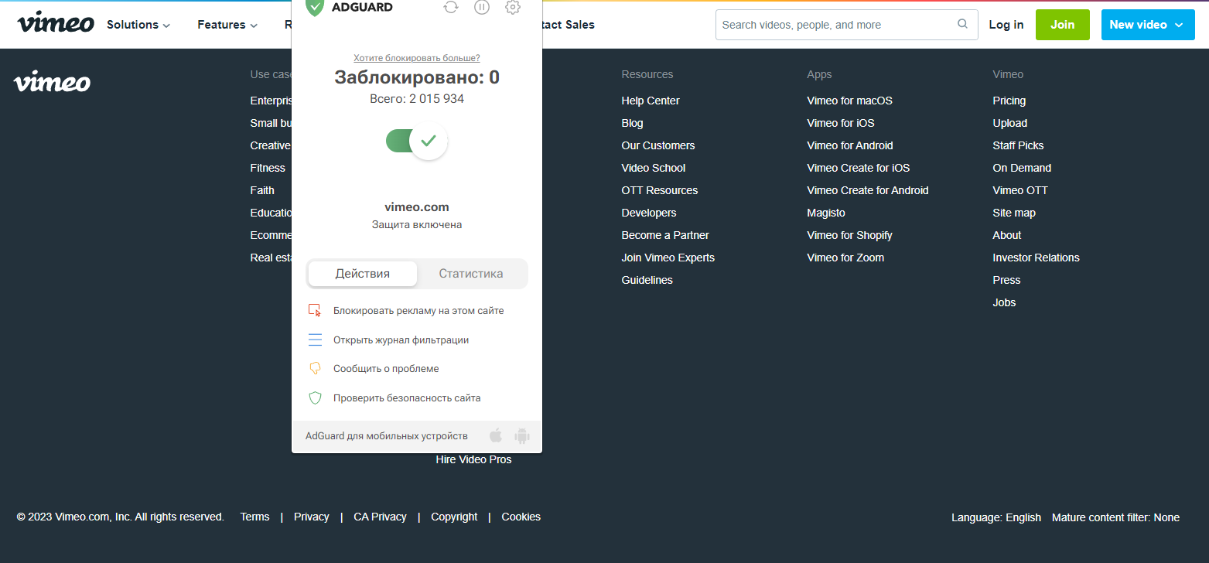Open the New video dropdown
The image size is (1209, 563).
(x=1147, y=24)
